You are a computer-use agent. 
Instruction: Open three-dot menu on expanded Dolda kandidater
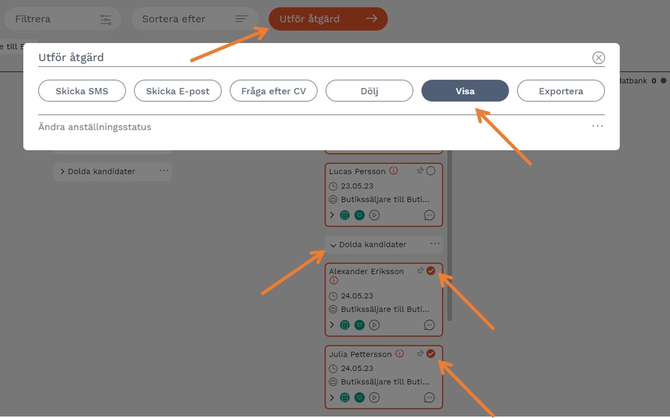point(435,244)
